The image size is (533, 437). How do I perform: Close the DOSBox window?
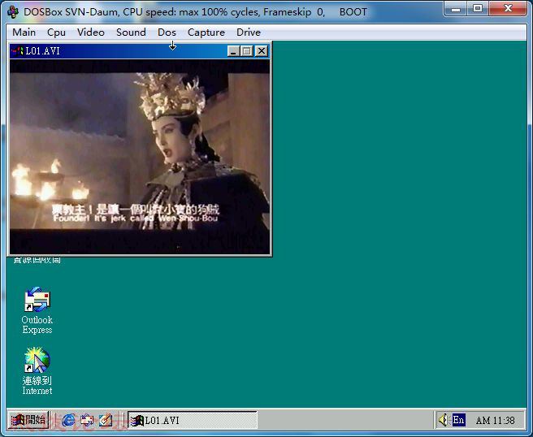(x=508, y=9)
